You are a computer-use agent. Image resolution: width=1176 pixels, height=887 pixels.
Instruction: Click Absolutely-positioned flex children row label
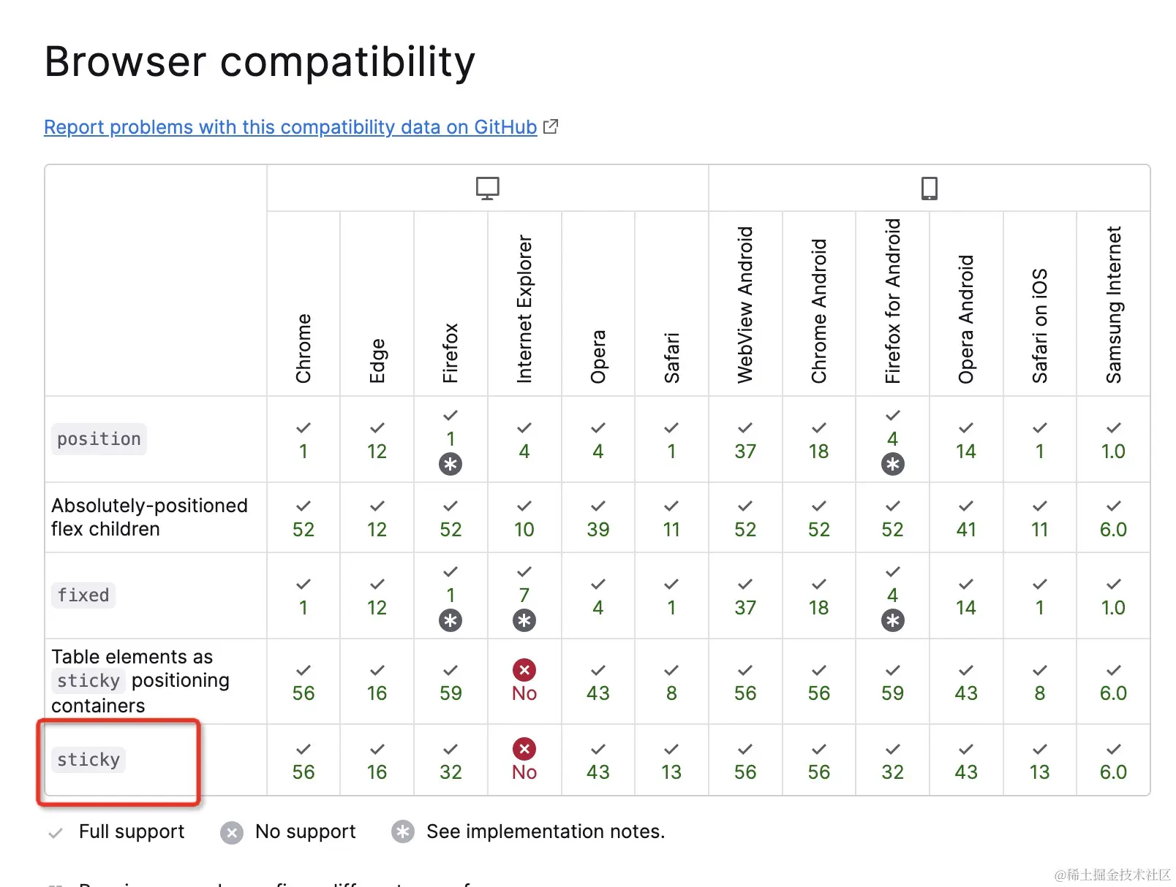(x=149, y=517)
